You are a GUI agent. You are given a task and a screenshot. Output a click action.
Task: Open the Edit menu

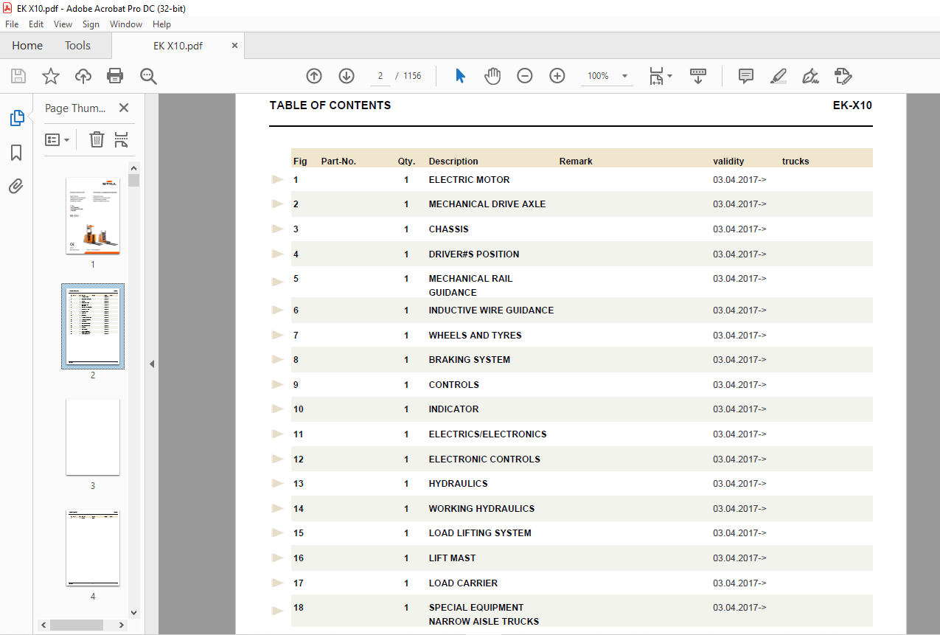(x=36, y=24)
